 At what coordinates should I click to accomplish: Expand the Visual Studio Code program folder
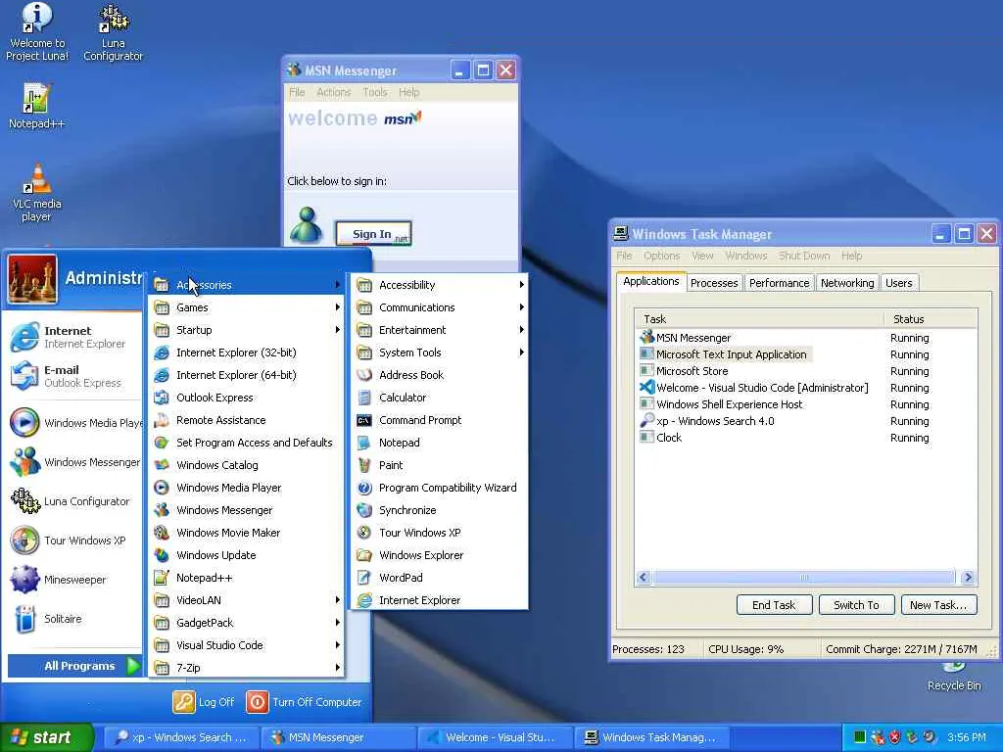tap(246, 645)
